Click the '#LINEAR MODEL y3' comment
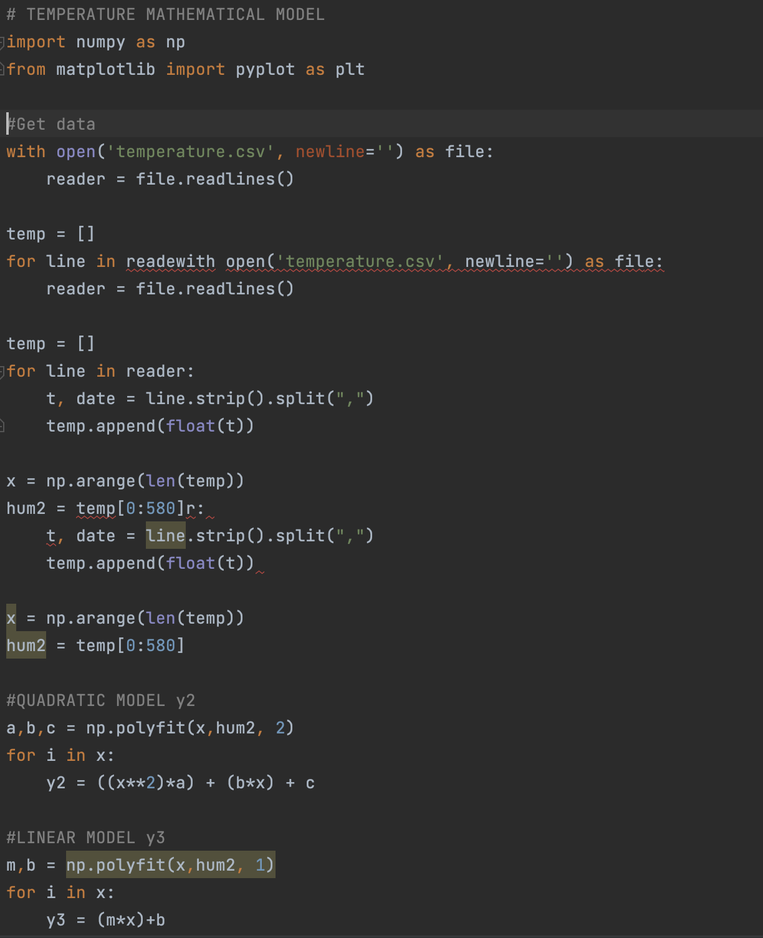 (85, 838)
